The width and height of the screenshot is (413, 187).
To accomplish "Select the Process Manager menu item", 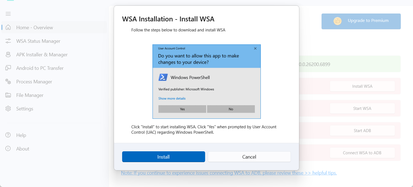I will click(x=34, y=82).
